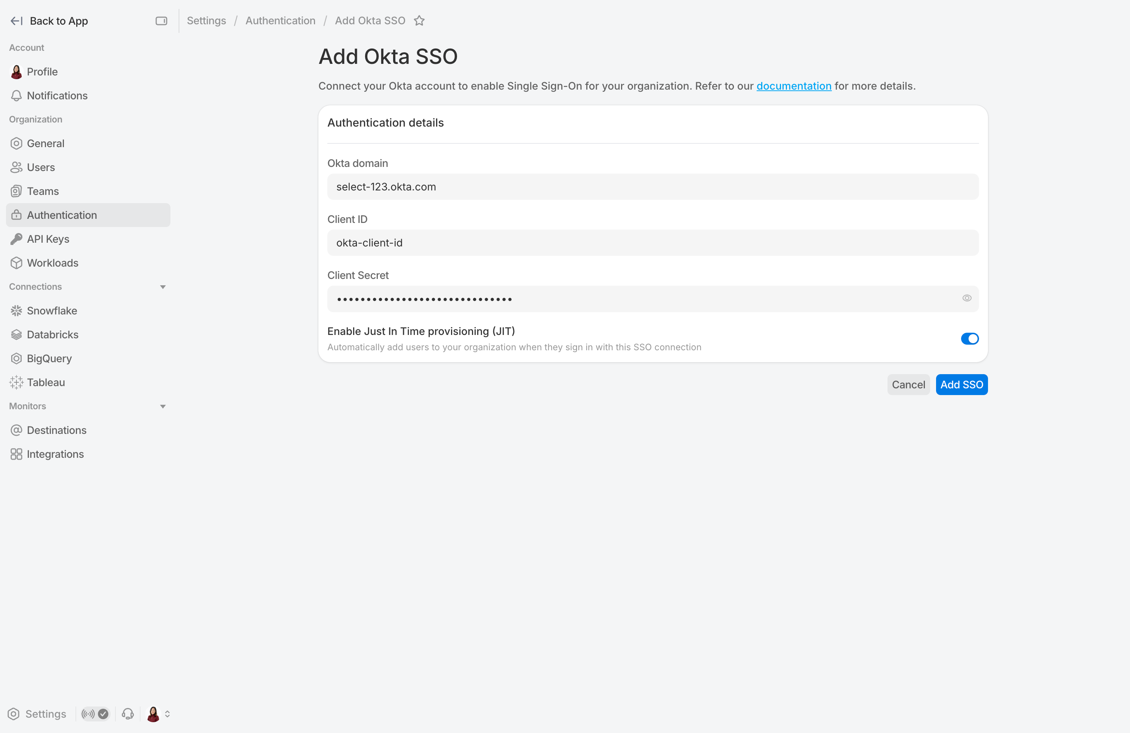1130x733 pixels.
Task: Click the Cancel button
Action: (x=908, y=385)
